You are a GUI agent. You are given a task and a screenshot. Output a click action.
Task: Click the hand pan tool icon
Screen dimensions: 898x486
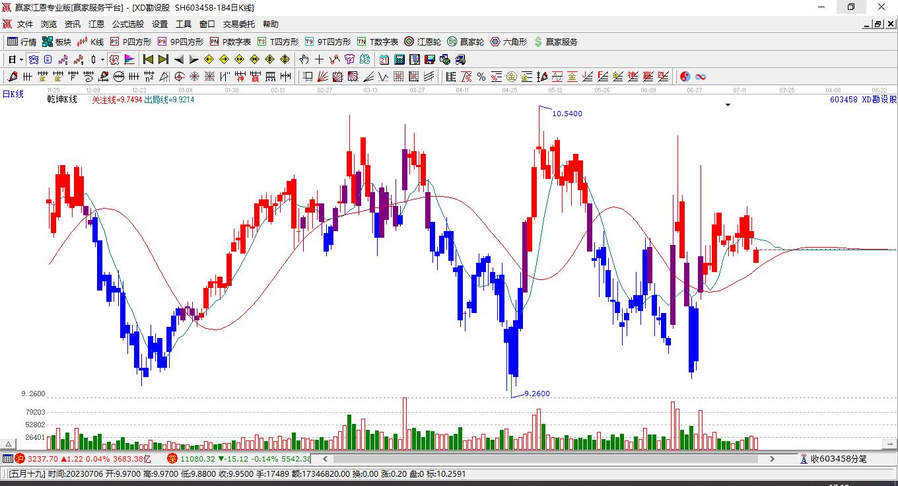(x=304, y=59)
